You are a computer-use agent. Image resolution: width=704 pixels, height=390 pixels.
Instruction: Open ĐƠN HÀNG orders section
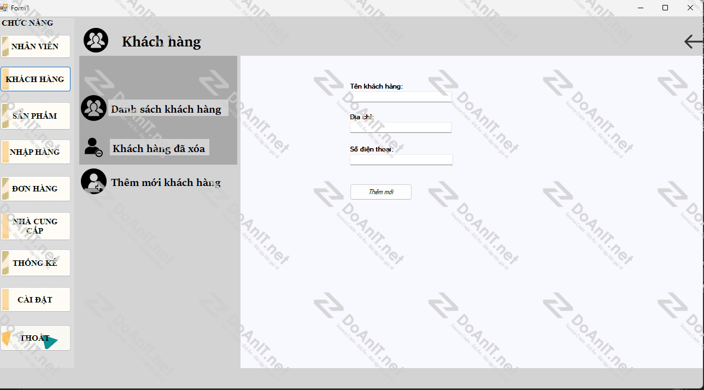coord(36,189)
